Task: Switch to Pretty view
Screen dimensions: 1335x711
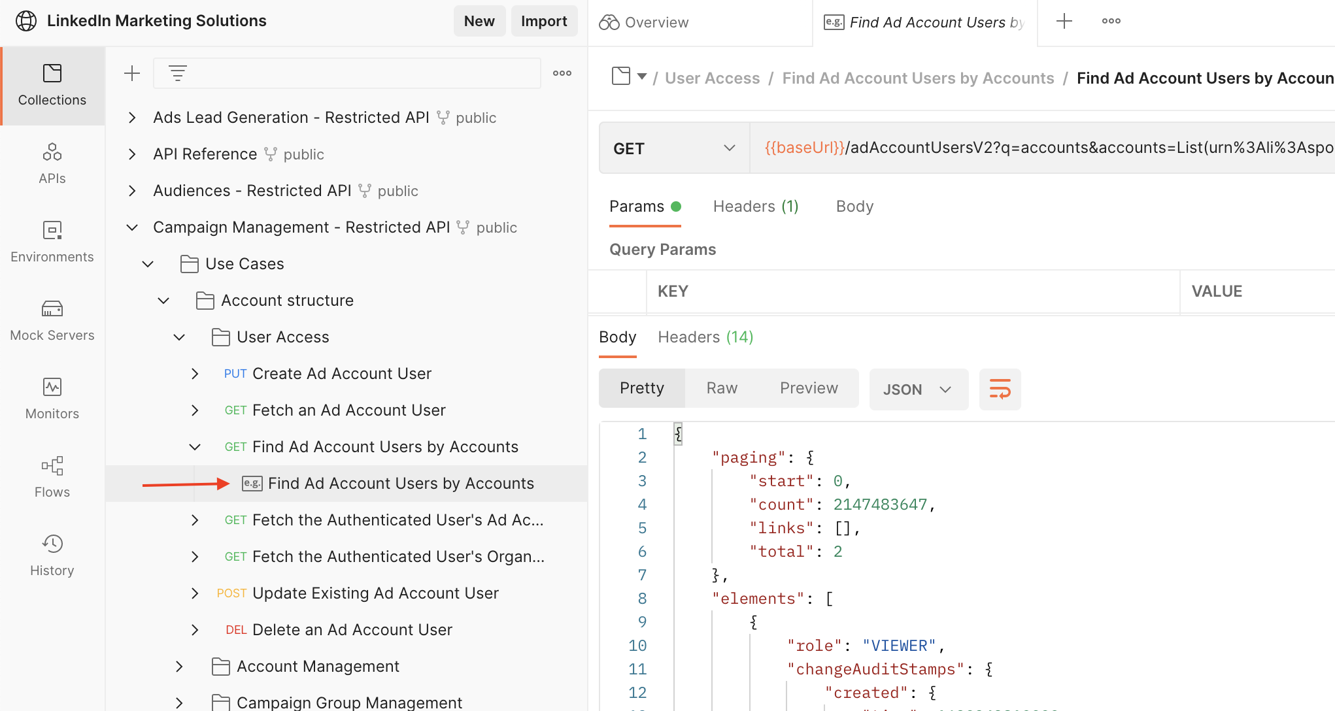Action: pyautogui.click(x=642, y=388)
